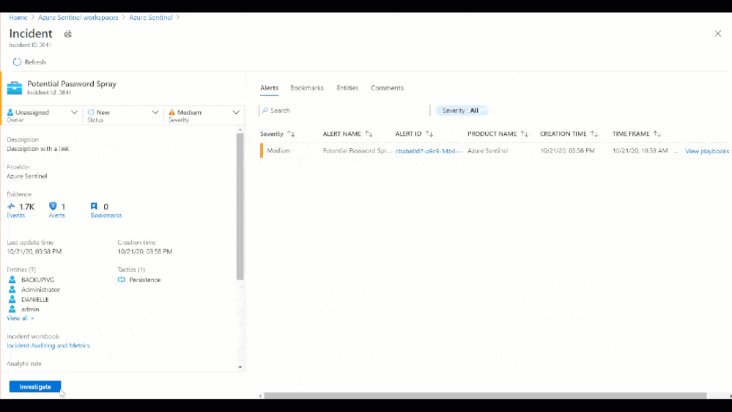Click the Potential Password Spr... alert name
The height and width of the screenshot is (412, 732).
click(x=357, y=151)
